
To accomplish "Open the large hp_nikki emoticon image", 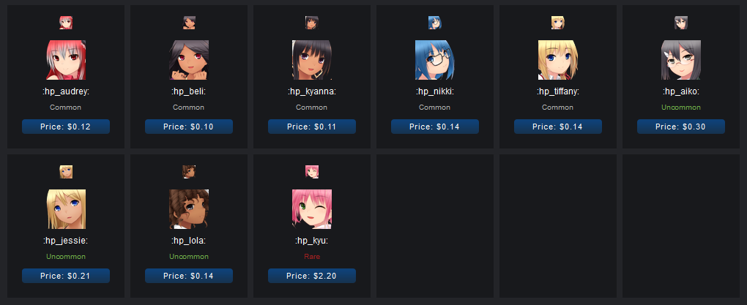I will [435, 60].
